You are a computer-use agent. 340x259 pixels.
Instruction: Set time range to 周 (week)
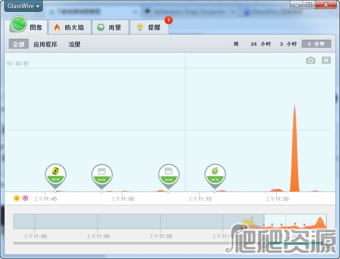235,44
